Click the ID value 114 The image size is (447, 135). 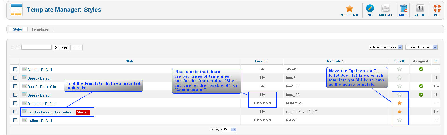coord(436,86)
